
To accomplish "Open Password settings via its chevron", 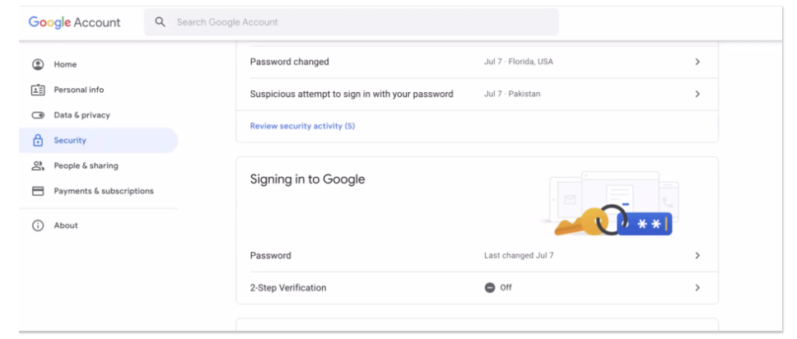I will [697, 256].
